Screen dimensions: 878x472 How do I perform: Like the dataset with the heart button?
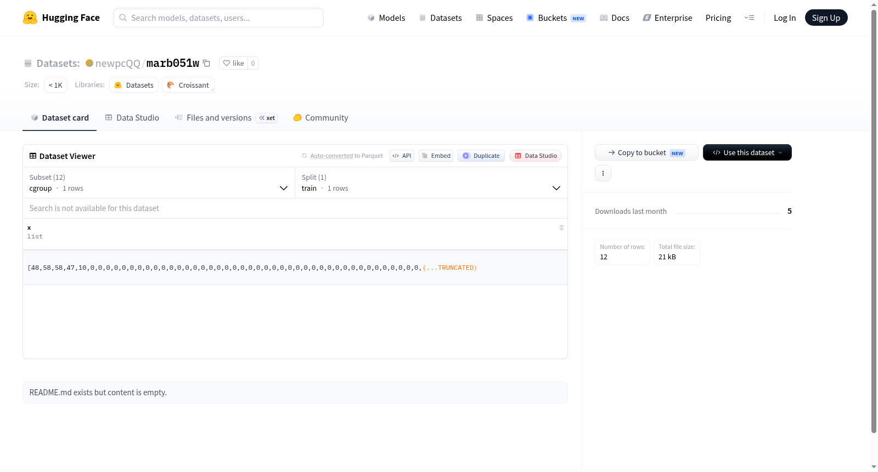click(234, 63)
